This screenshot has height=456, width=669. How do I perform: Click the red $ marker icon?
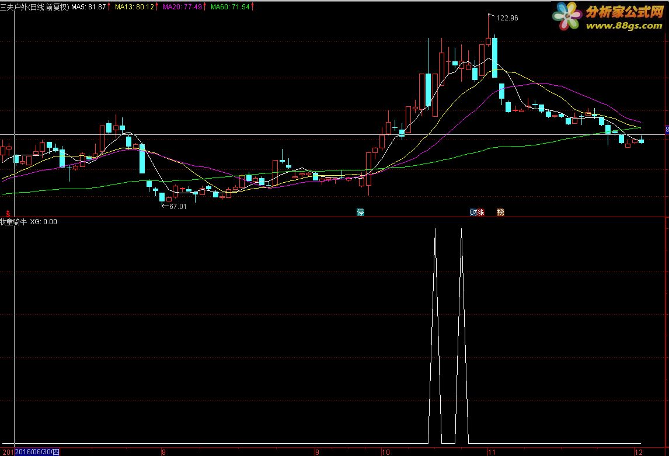pyautogui.click(x=8, y=213)
